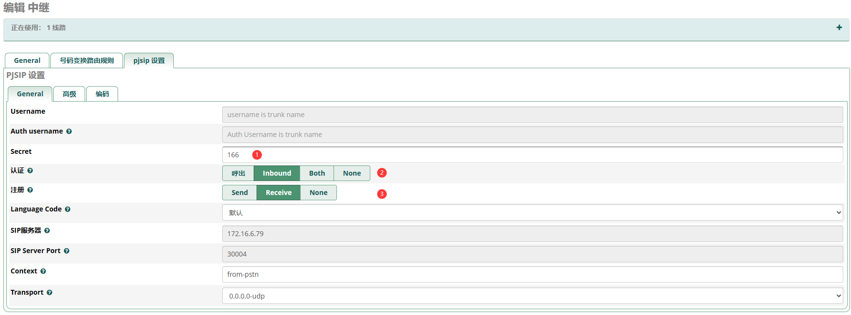
Task: Click the Transport help question icon
Action: tap(49, 293)
